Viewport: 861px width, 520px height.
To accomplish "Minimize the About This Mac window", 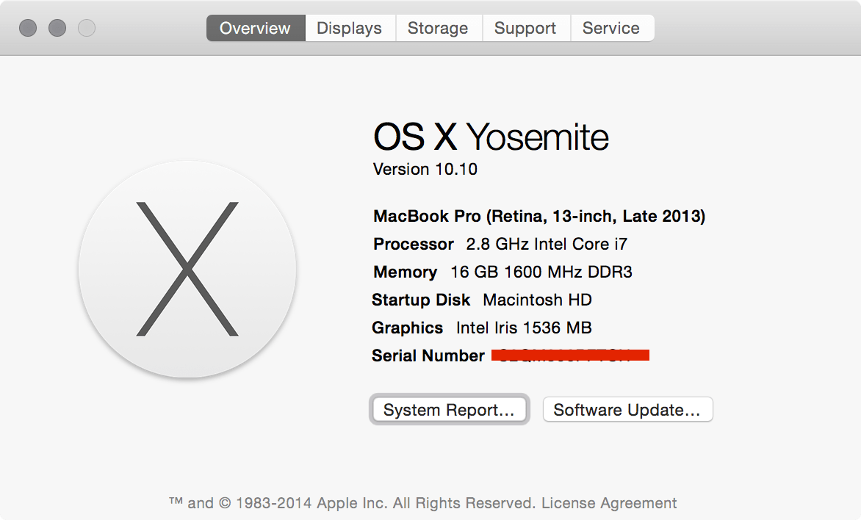I will (57, 29).
